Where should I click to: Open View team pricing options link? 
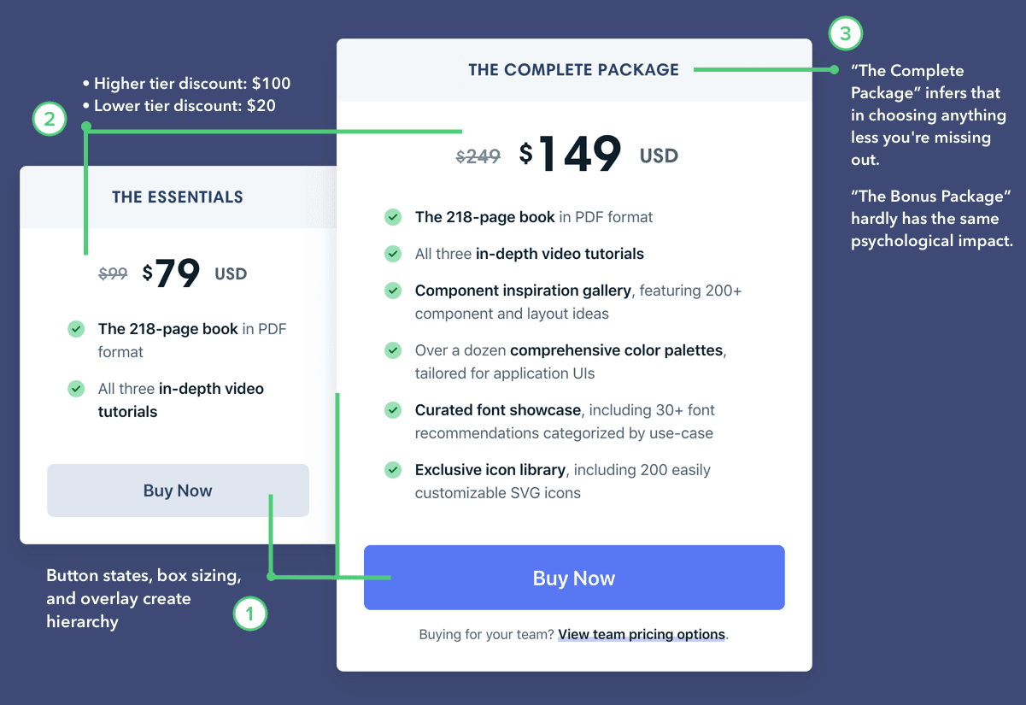[x=641, y=634]
